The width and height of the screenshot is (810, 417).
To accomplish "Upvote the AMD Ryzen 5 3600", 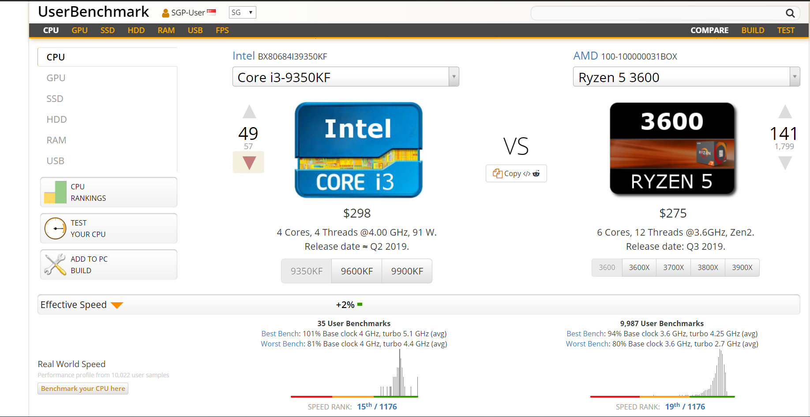I will pyautogui.click(x=785, y=112).
